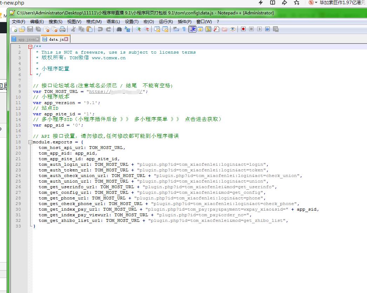Toggle show all characters pilcrow button
The width and height of the screenshot is (367, 293).
[x=184, y=29]
